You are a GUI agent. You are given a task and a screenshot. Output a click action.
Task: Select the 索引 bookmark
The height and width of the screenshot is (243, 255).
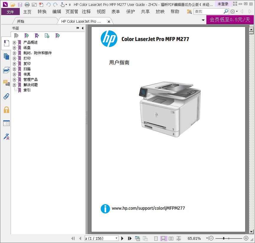27,90
